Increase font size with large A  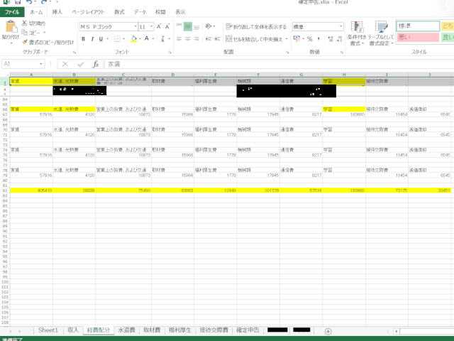[159, 27]
